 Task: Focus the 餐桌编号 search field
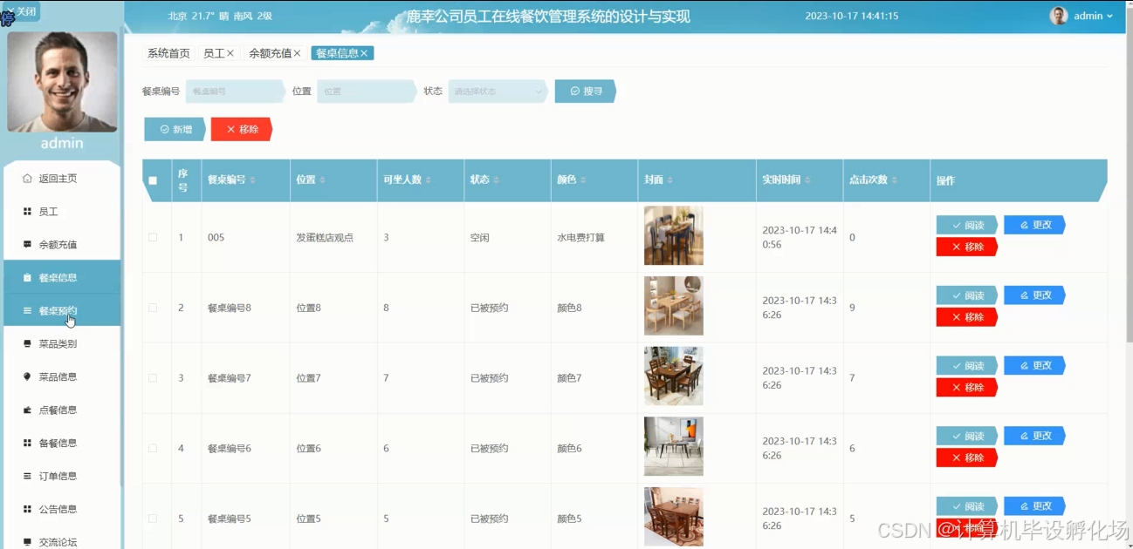(x=235, y=91)
